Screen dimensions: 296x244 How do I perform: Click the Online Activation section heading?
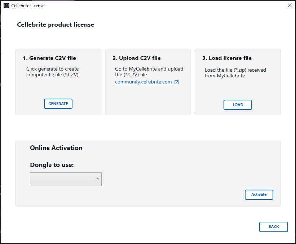[56, 148]
